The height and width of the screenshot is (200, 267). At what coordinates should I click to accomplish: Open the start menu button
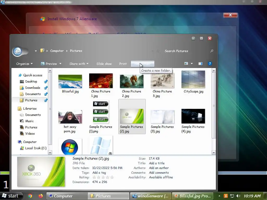coord(11,196)
